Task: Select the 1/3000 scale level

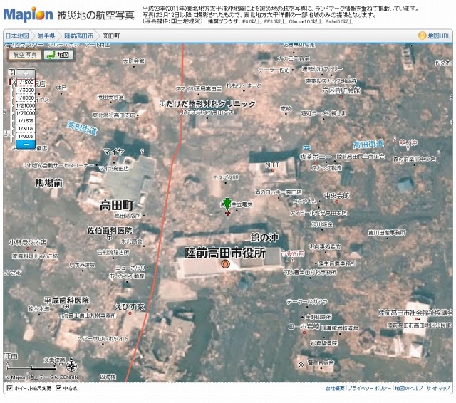Action: tap(26, 90)
